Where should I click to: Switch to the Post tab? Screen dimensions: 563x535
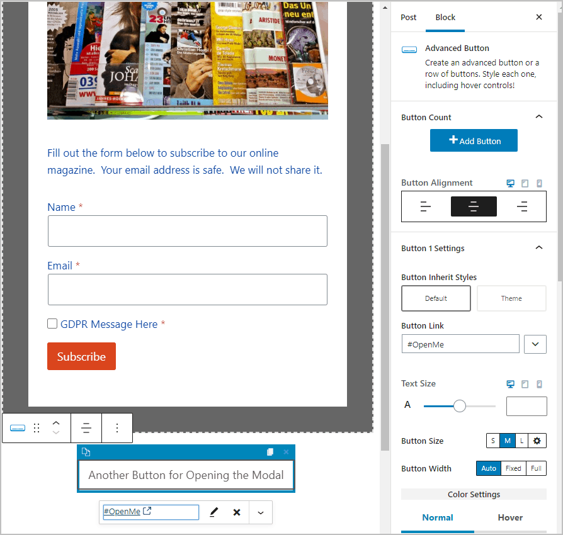coord(408,18)
